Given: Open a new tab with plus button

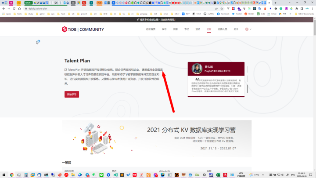Looking at the screenshot, I should pos(276,3).
